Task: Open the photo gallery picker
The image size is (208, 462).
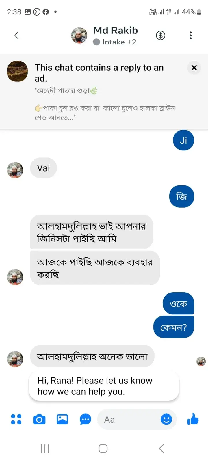Action: click(62, 419)
